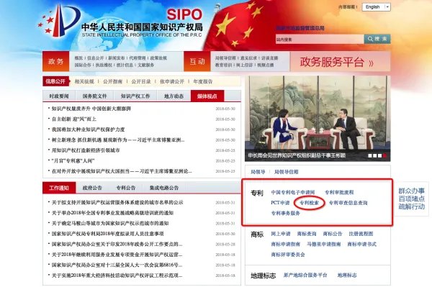Focus the 站内搜索 search input field
Image resolution: width=432 pixels, height=287 pixels.
[x=320, y=40]
